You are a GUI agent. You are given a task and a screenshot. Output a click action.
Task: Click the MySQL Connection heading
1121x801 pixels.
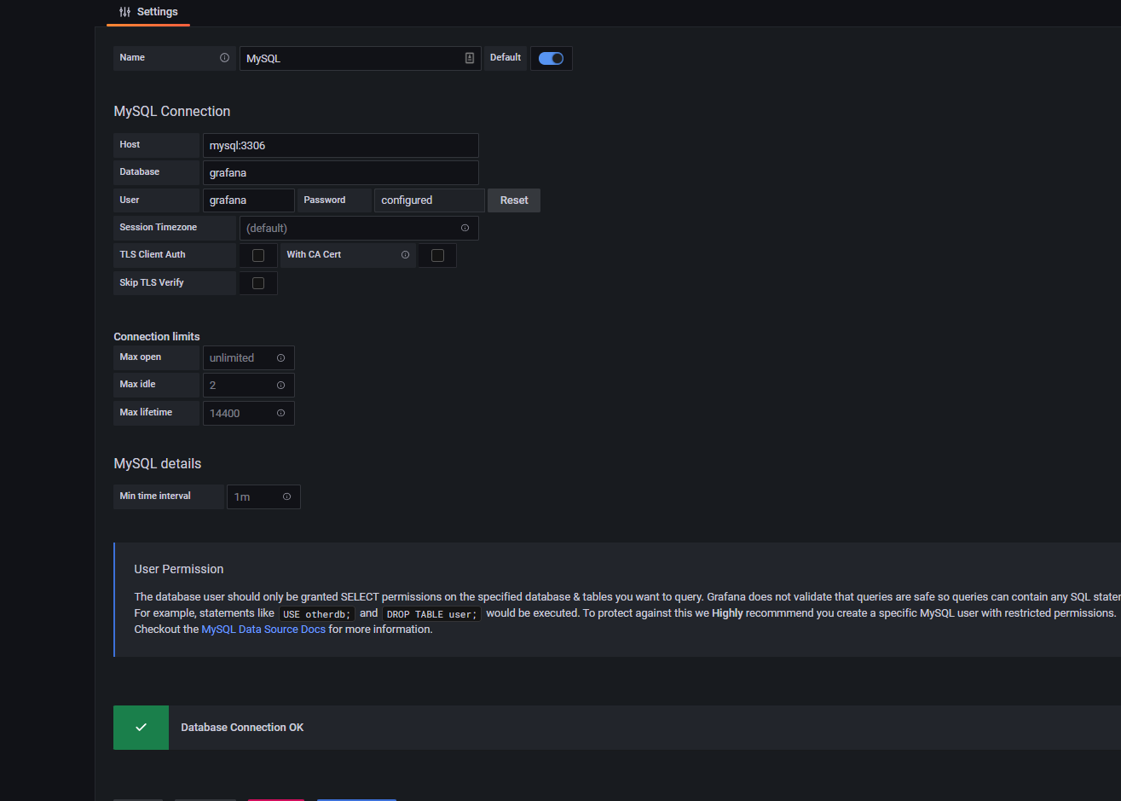point(172,112)
